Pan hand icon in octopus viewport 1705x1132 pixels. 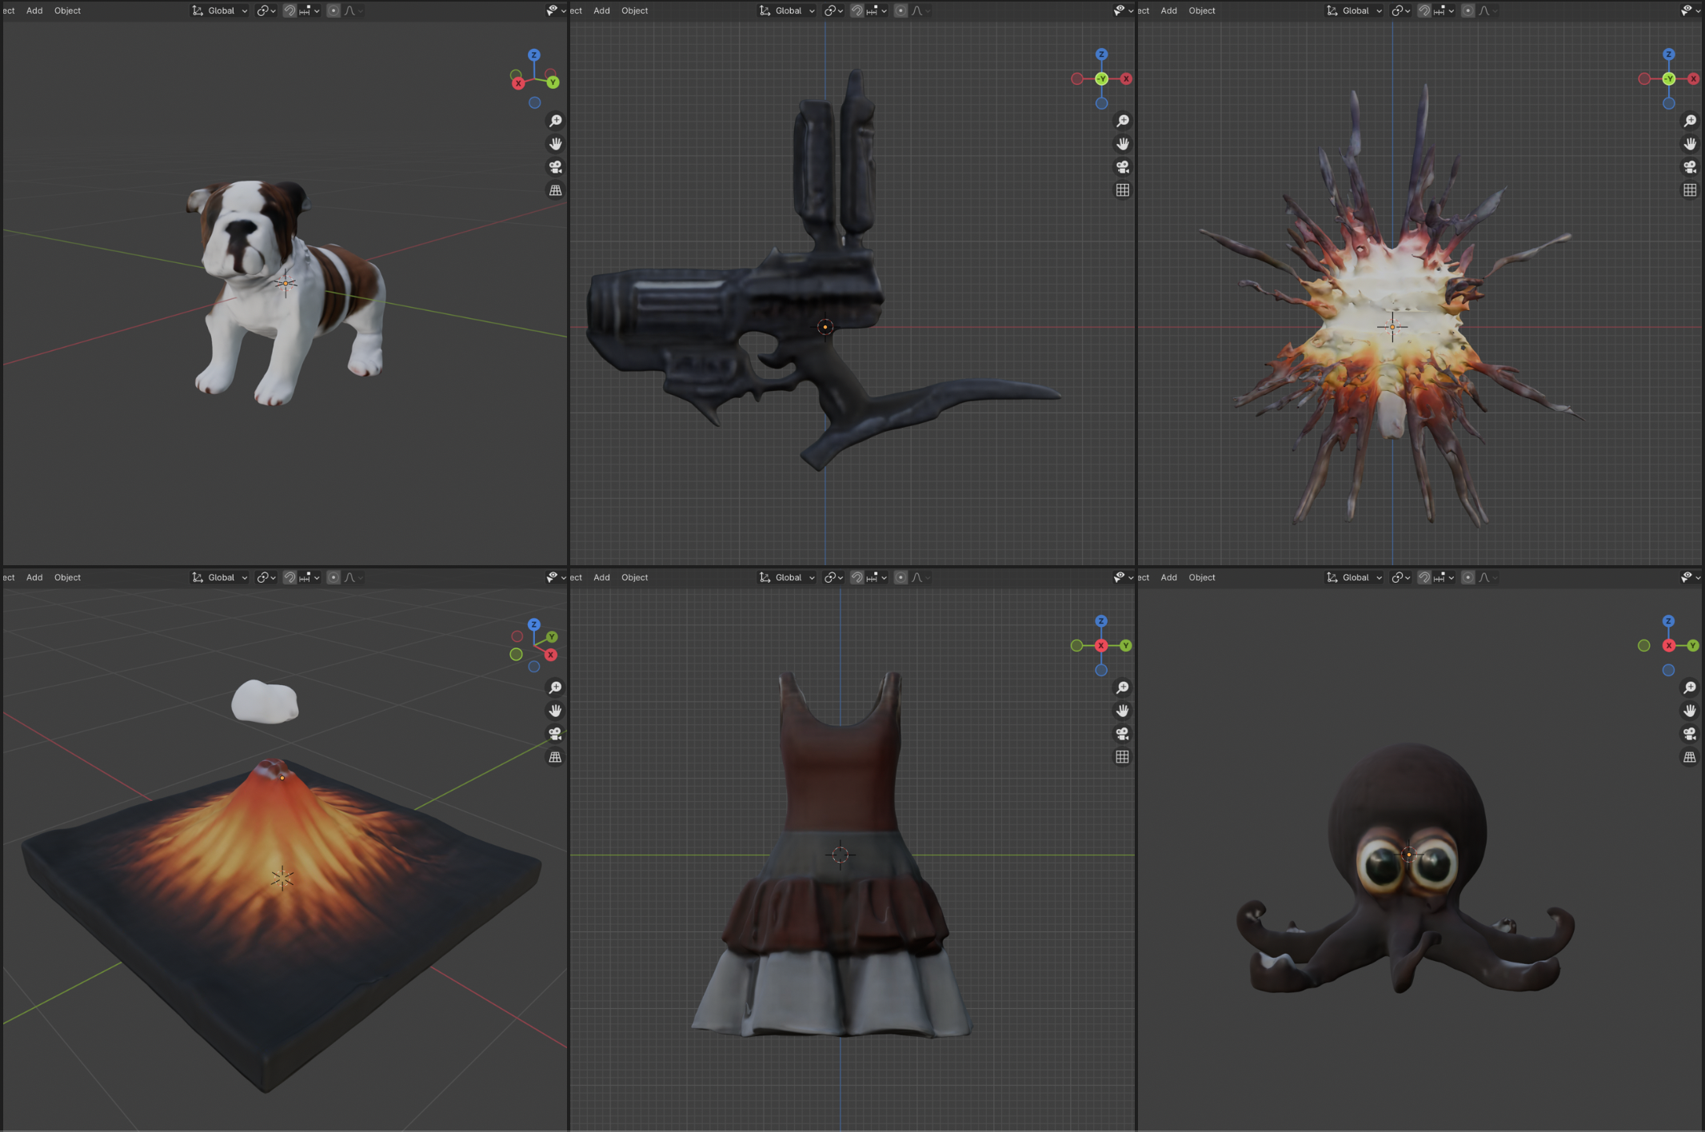click(1690, 711)
